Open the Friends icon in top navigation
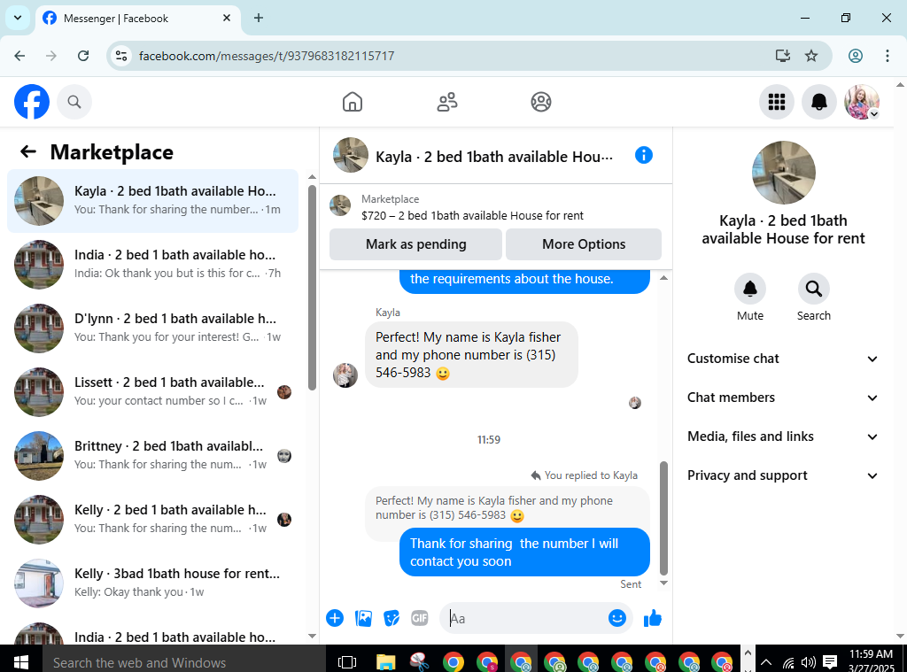The image size is (907, 672). pos(446,102)
